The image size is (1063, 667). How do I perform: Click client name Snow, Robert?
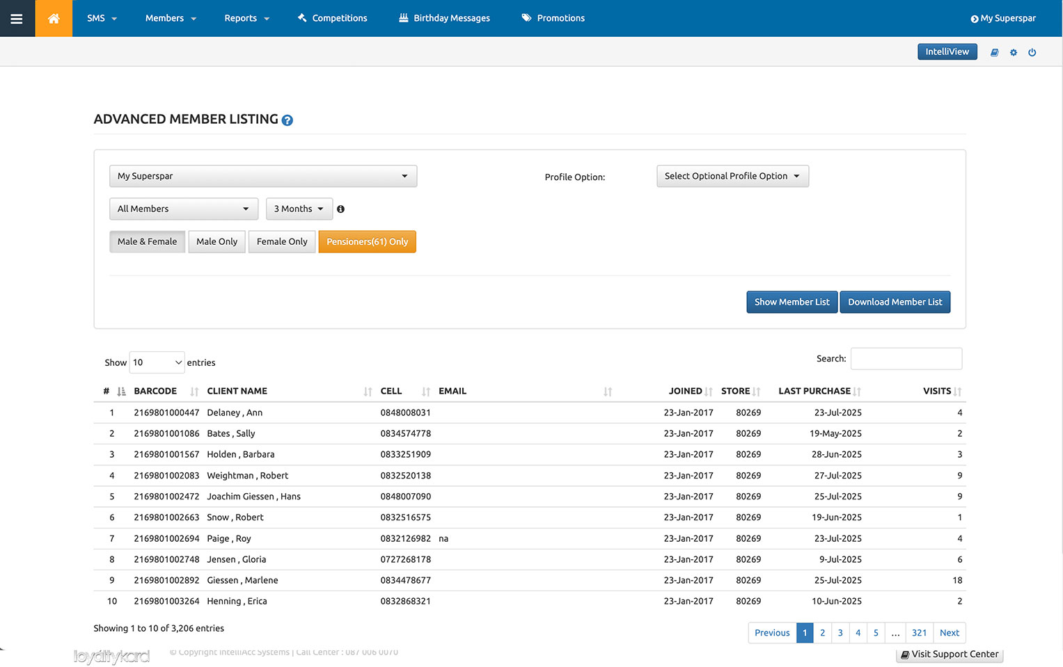tap(235, 517)
